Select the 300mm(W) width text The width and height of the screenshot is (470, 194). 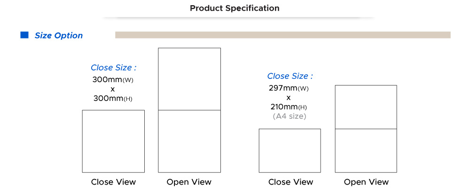113,80
